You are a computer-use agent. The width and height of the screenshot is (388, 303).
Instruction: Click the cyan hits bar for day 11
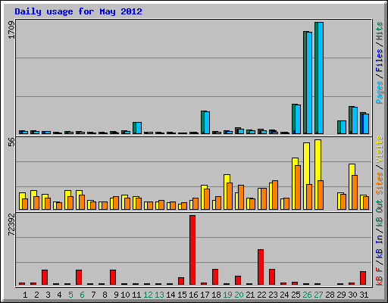click(x=139, y=128)
